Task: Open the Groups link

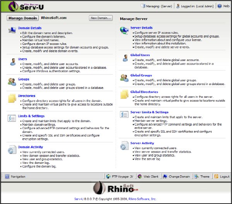Action: point(24,79)
